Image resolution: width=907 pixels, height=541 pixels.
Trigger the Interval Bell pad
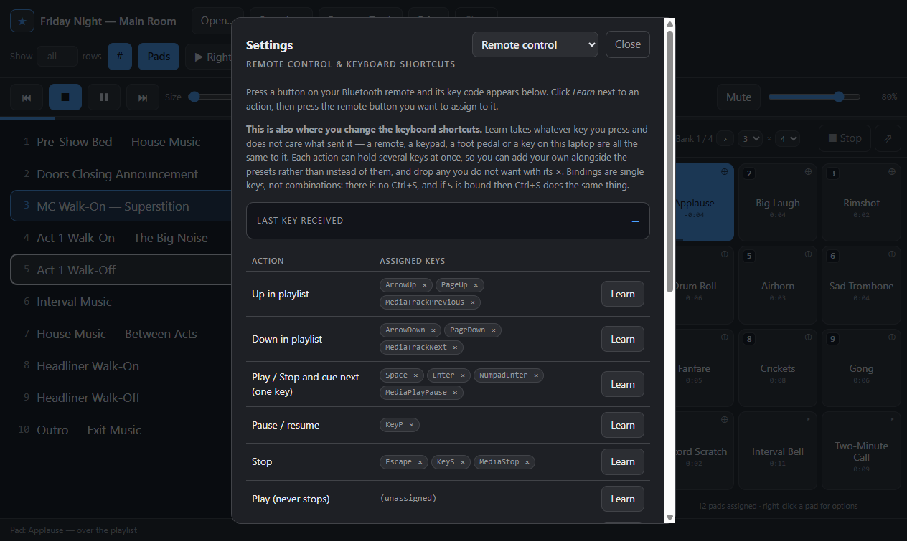point(778,451)
